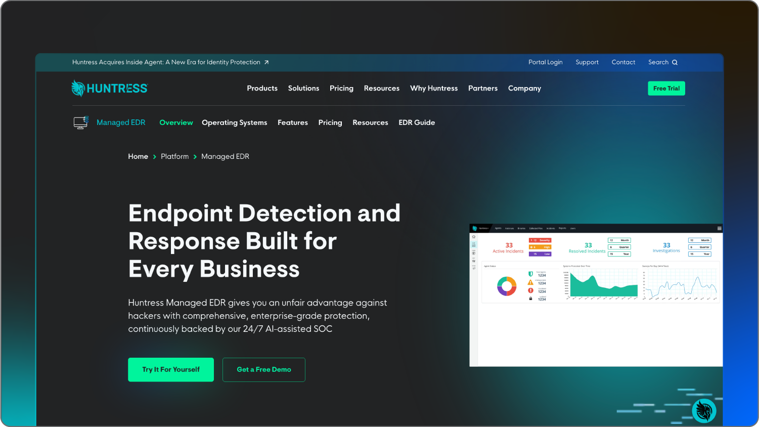The width and height of the screenshot is (759, 427).
Task: Click the arrow icon on the Inside Agent banner
Action: tap(266, 62)
